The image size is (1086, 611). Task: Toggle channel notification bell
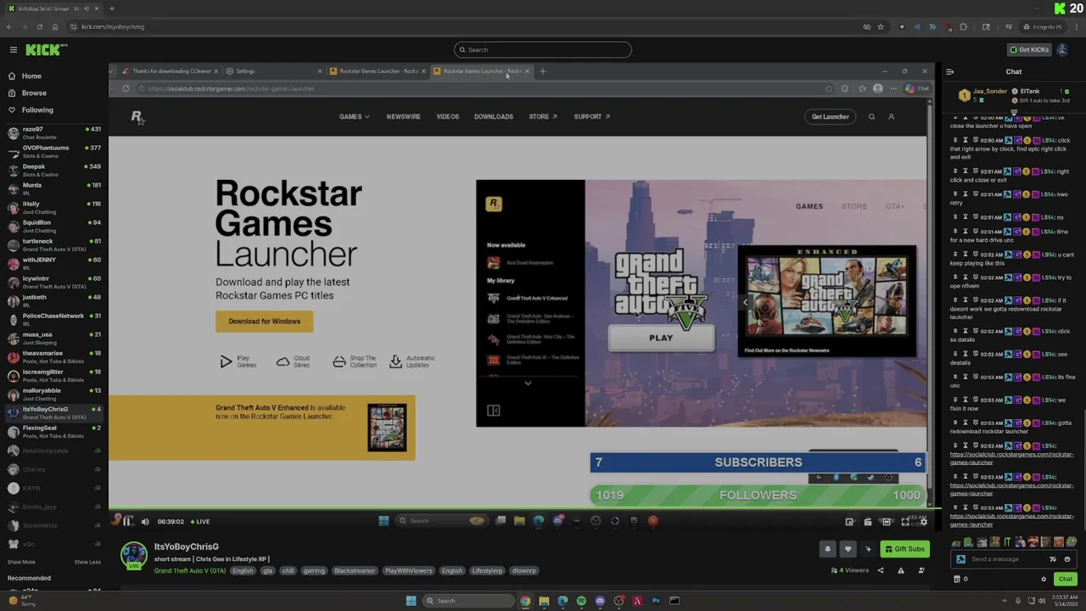827,549
